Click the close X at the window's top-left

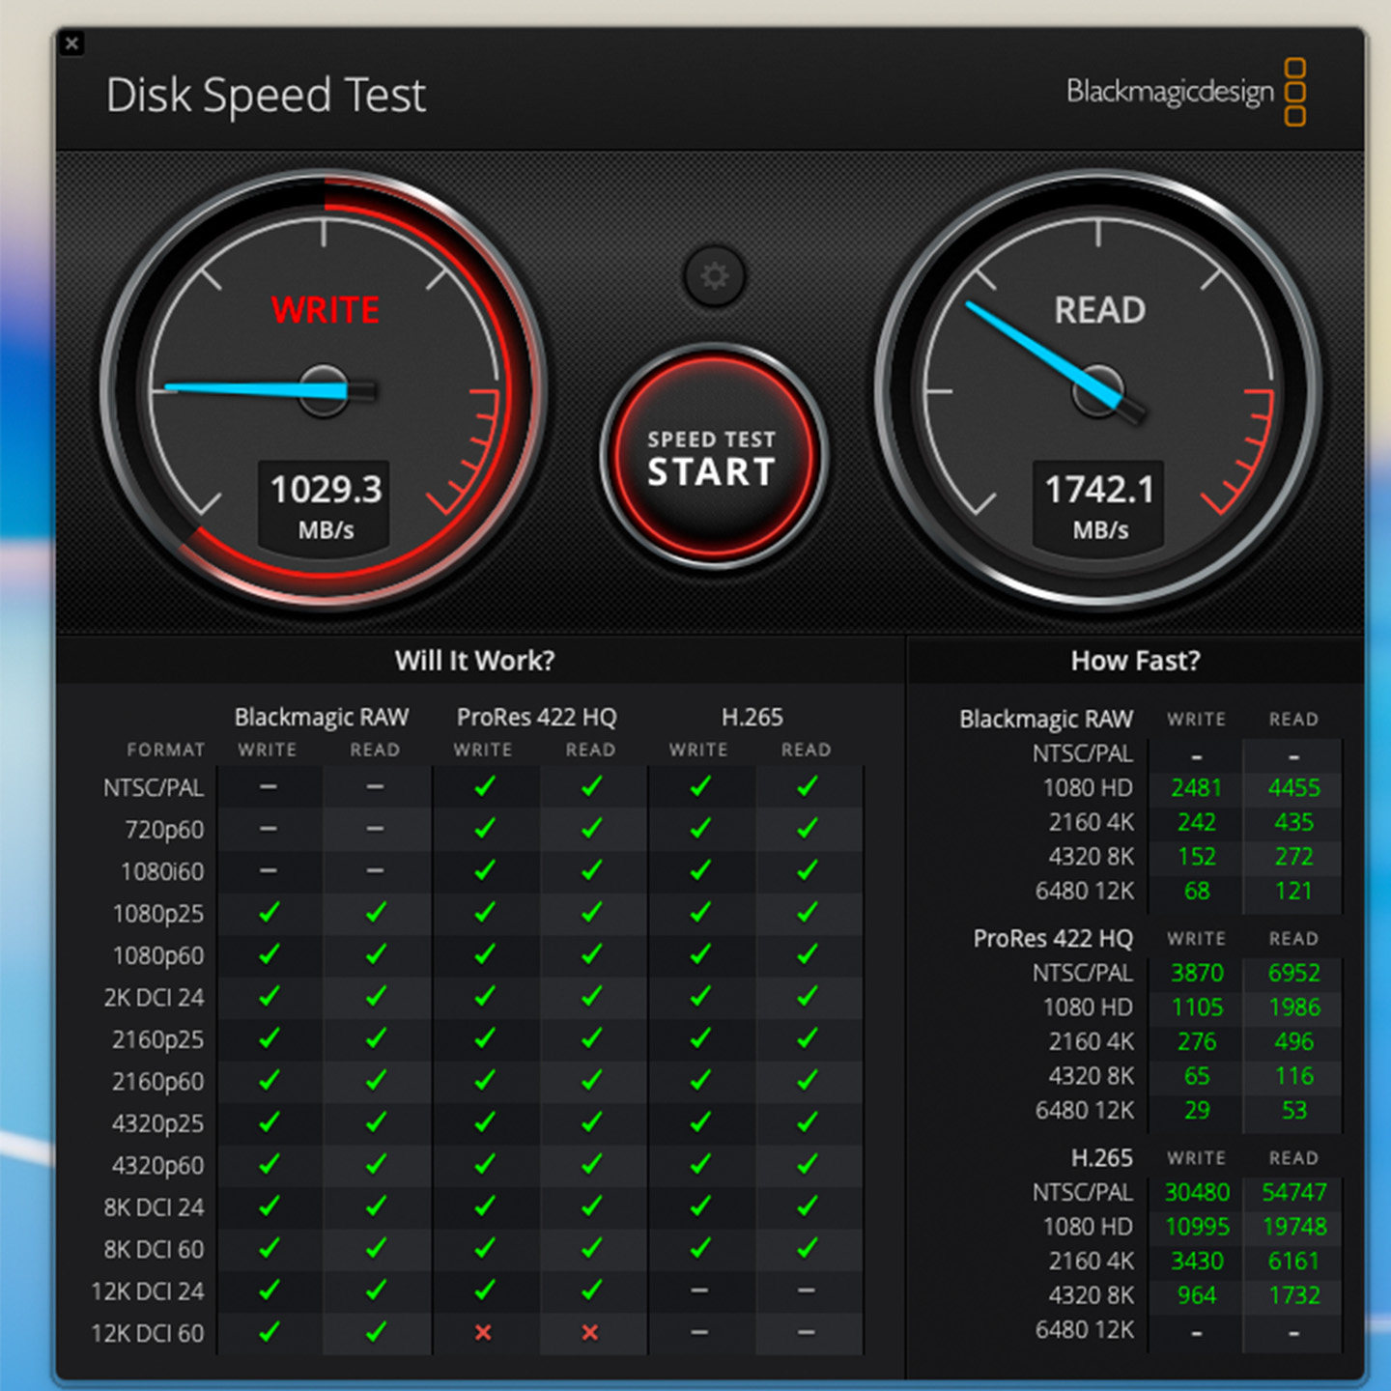[x=71, y=44]
